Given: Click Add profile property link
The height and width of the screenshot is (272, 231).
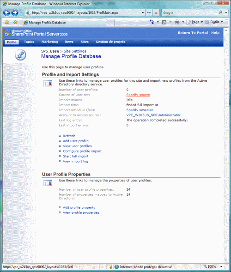Looking at the screenshot, I should 79,207.
